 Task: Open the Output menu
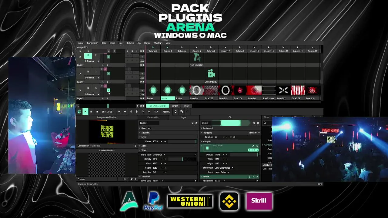coord(147,43)
